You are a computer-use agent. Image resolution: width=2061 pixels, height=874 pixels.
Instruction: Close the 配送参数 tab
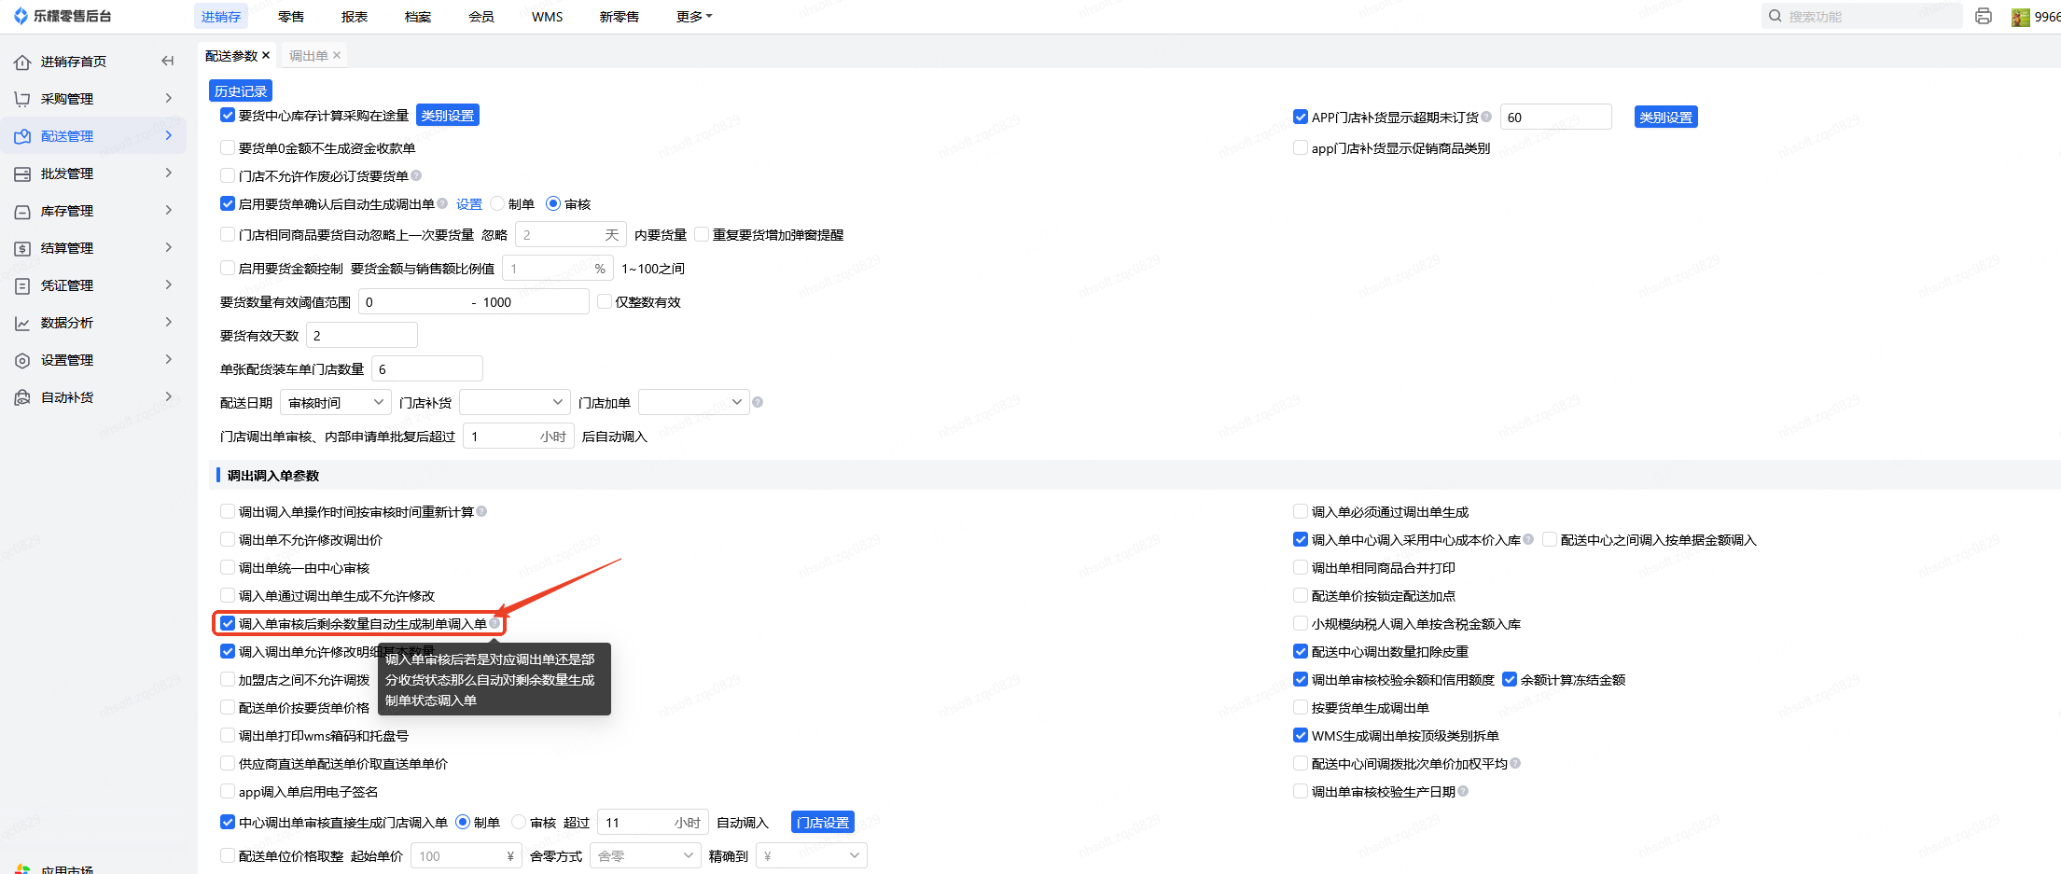click(x=266, y=55)
